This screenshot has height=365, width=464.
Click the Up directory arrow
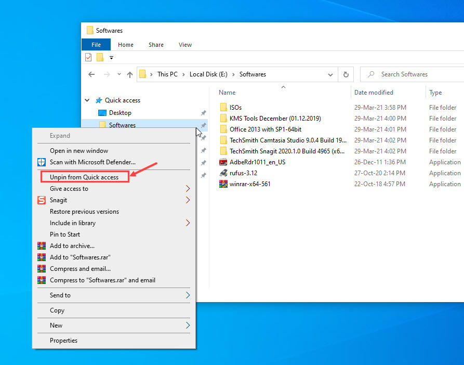pos(130,74)
